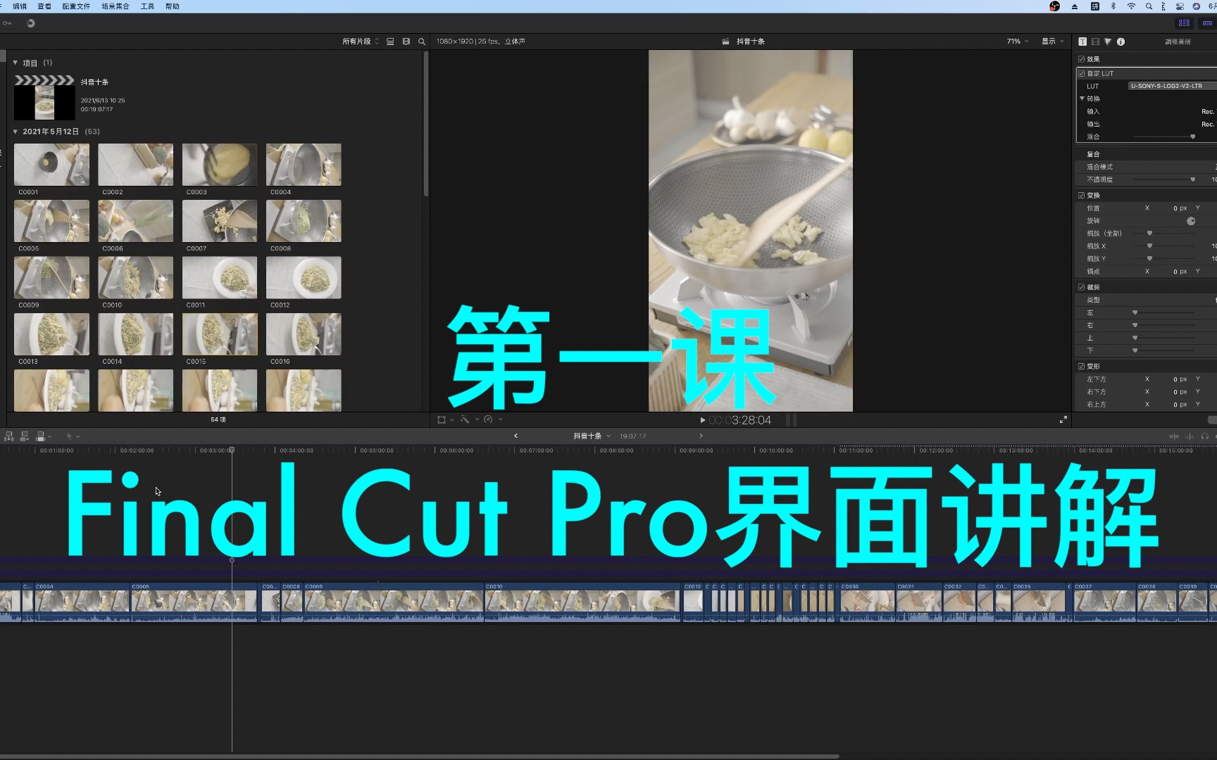1217x760 pixels.
Task: Toggle the timeline layout icon in toolbar
Action: point(1207,23)
